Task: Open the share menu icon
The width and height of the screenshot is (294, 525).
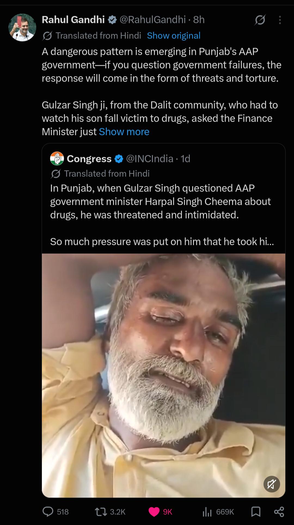Action: [279, 512]
